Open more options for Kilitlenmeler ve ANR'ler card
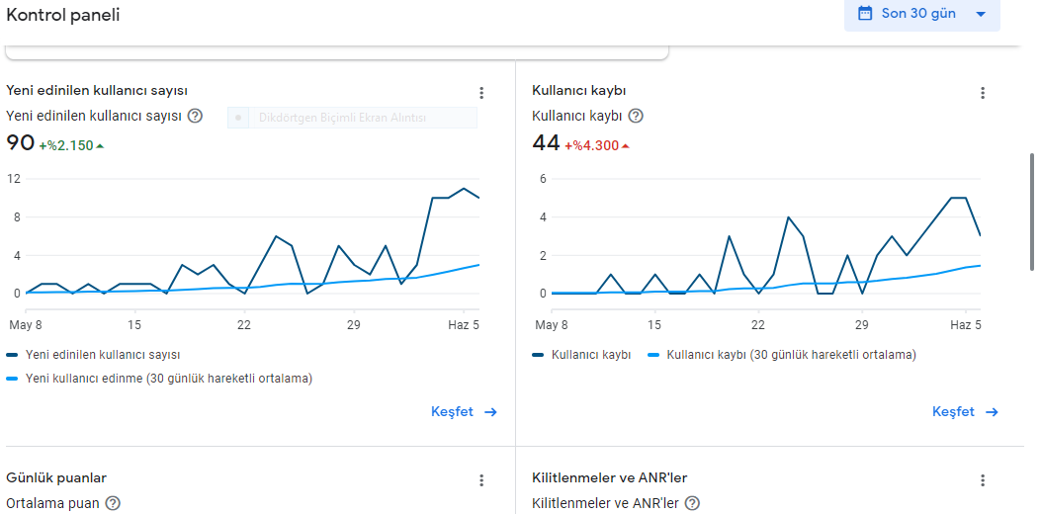The height and width of the screenshot is (514, 1040). [983, 480]
